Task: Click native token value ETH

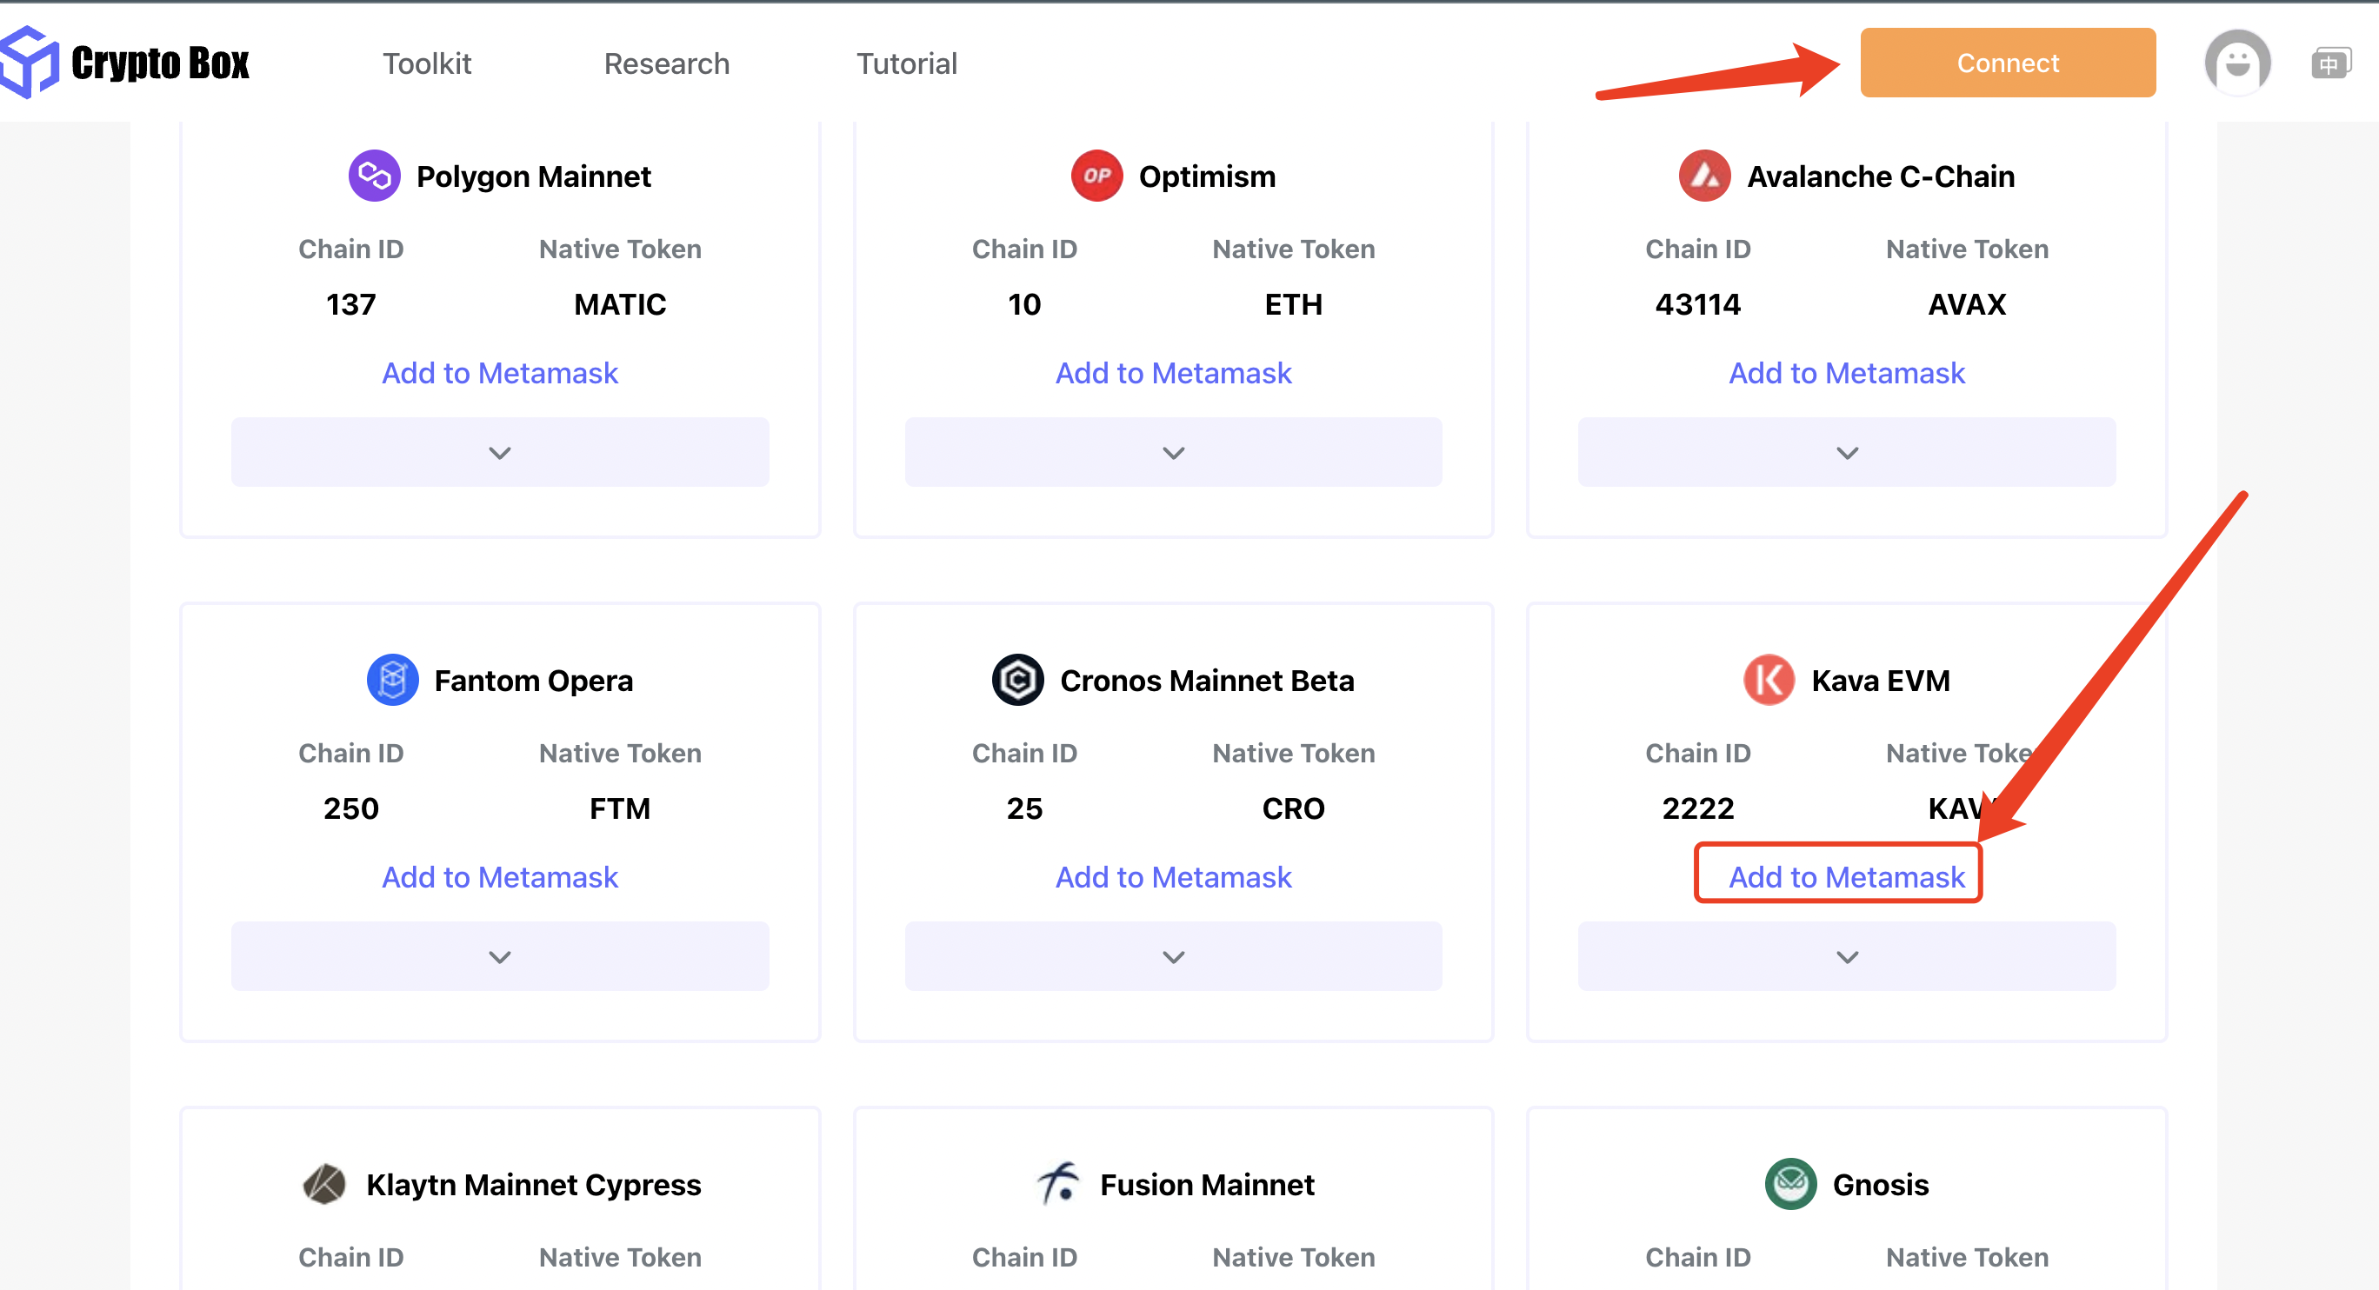Action: (1293, 305)
